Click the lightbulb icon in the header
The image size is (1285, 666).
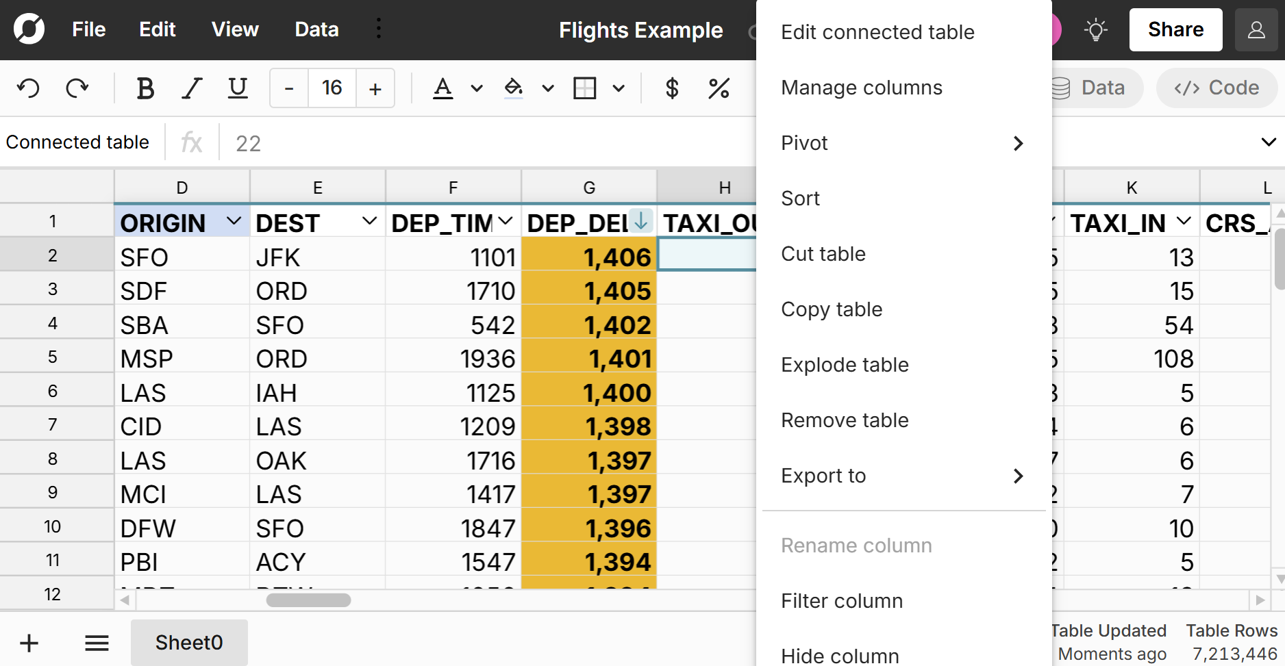[1096, 29]
